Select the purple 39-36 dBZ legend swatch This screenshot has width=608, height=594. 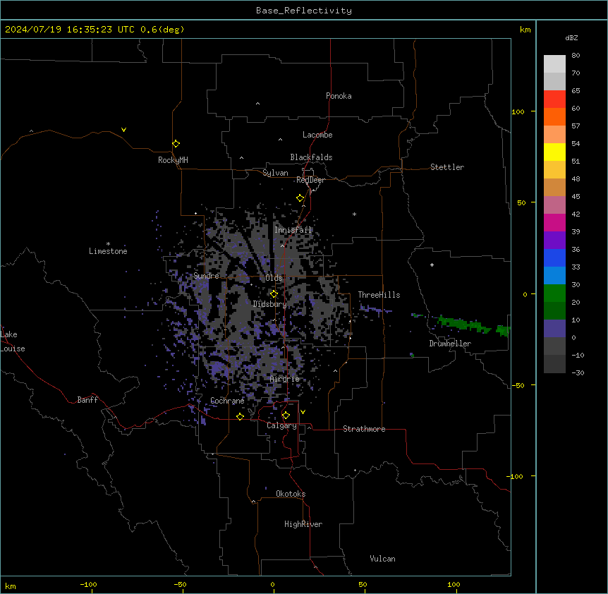pos(554,240)
